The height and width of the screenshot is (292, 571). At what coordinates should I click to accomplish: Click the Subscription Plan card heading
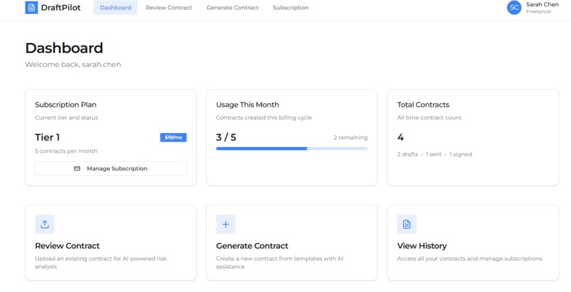66,105
